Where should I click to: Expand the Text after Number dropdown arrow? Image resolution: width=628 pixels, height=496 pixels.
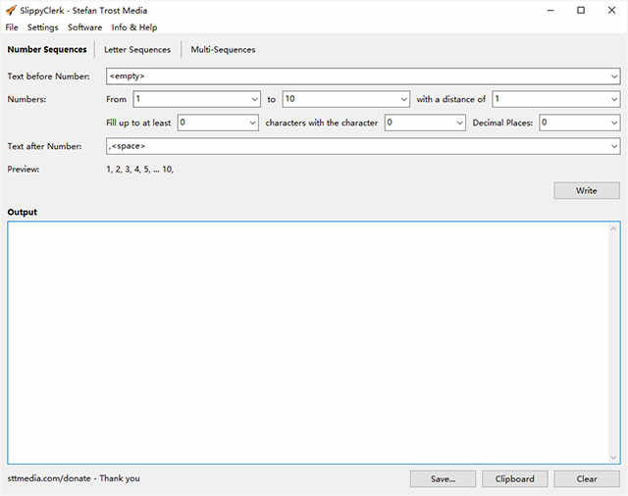point(614,146)
